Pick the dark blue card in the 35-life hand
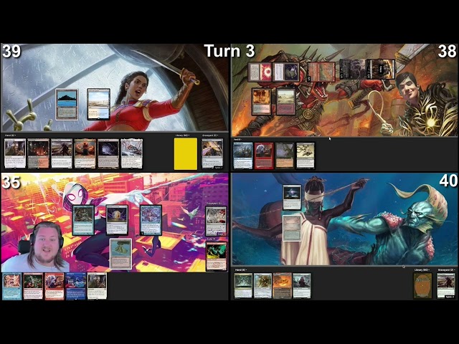The width and height of the screenshot is (459, 344). [76, 286]
